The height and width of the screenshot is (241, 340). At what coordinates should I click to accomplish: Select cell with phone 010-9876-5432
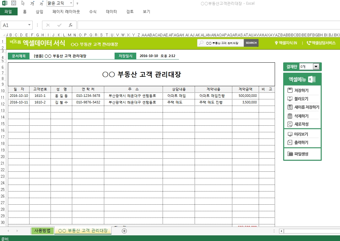[x=88, y=102]
